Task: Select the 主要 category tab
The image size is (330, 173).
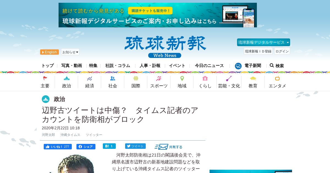Action: (45, 86)
